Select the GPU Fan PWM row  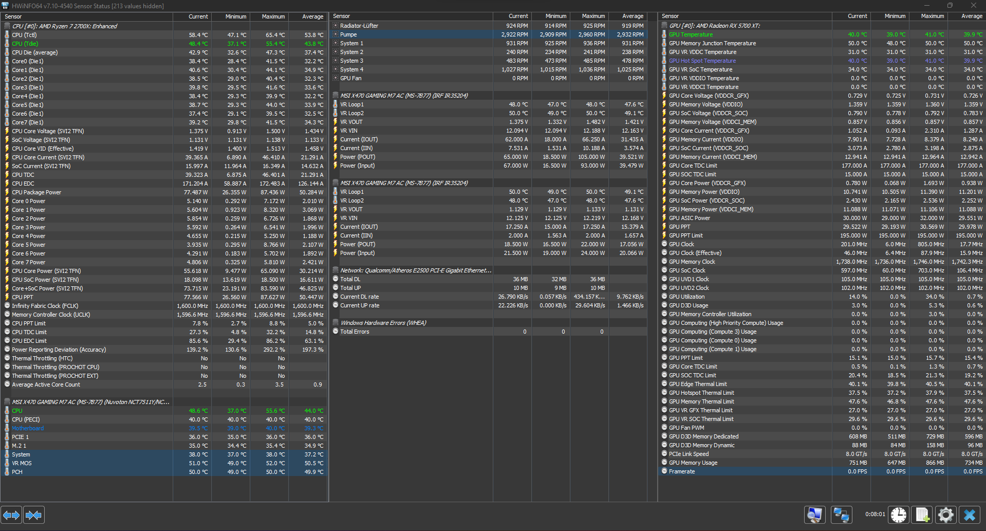click(822, 428)
